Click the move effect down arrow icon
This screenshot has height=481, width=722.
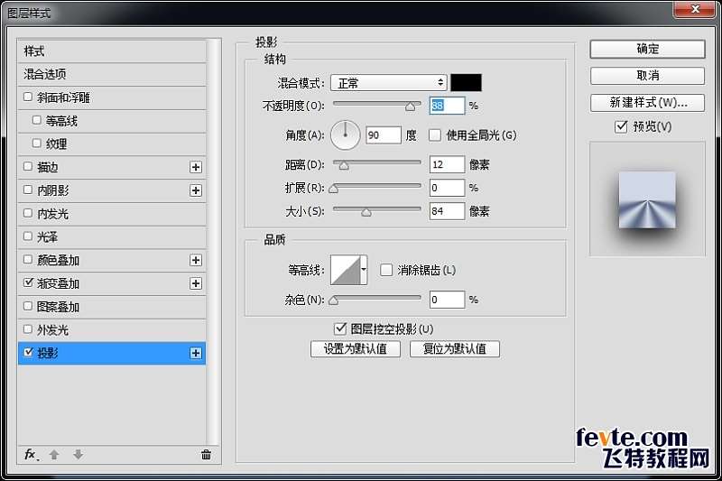pyautogui.click(x=79, y=455)
